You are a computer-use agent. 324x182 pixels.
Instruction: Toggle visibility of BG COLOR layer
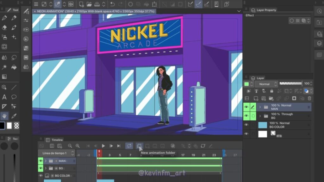[246, 125]
